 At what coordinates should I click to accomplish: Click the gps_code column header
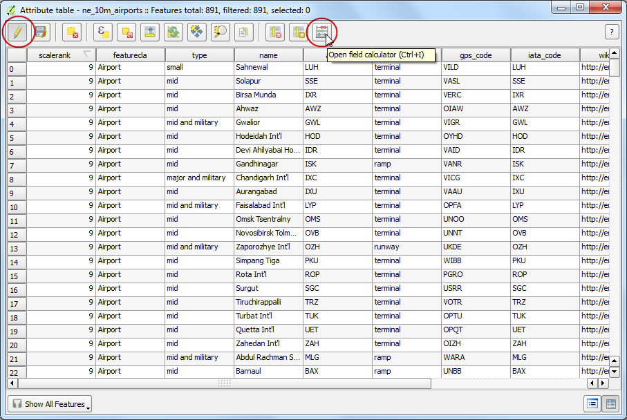476,55
